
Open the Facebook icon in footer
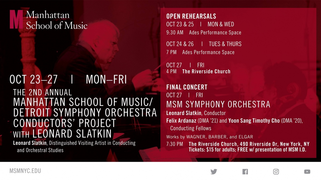coord(245,171)
